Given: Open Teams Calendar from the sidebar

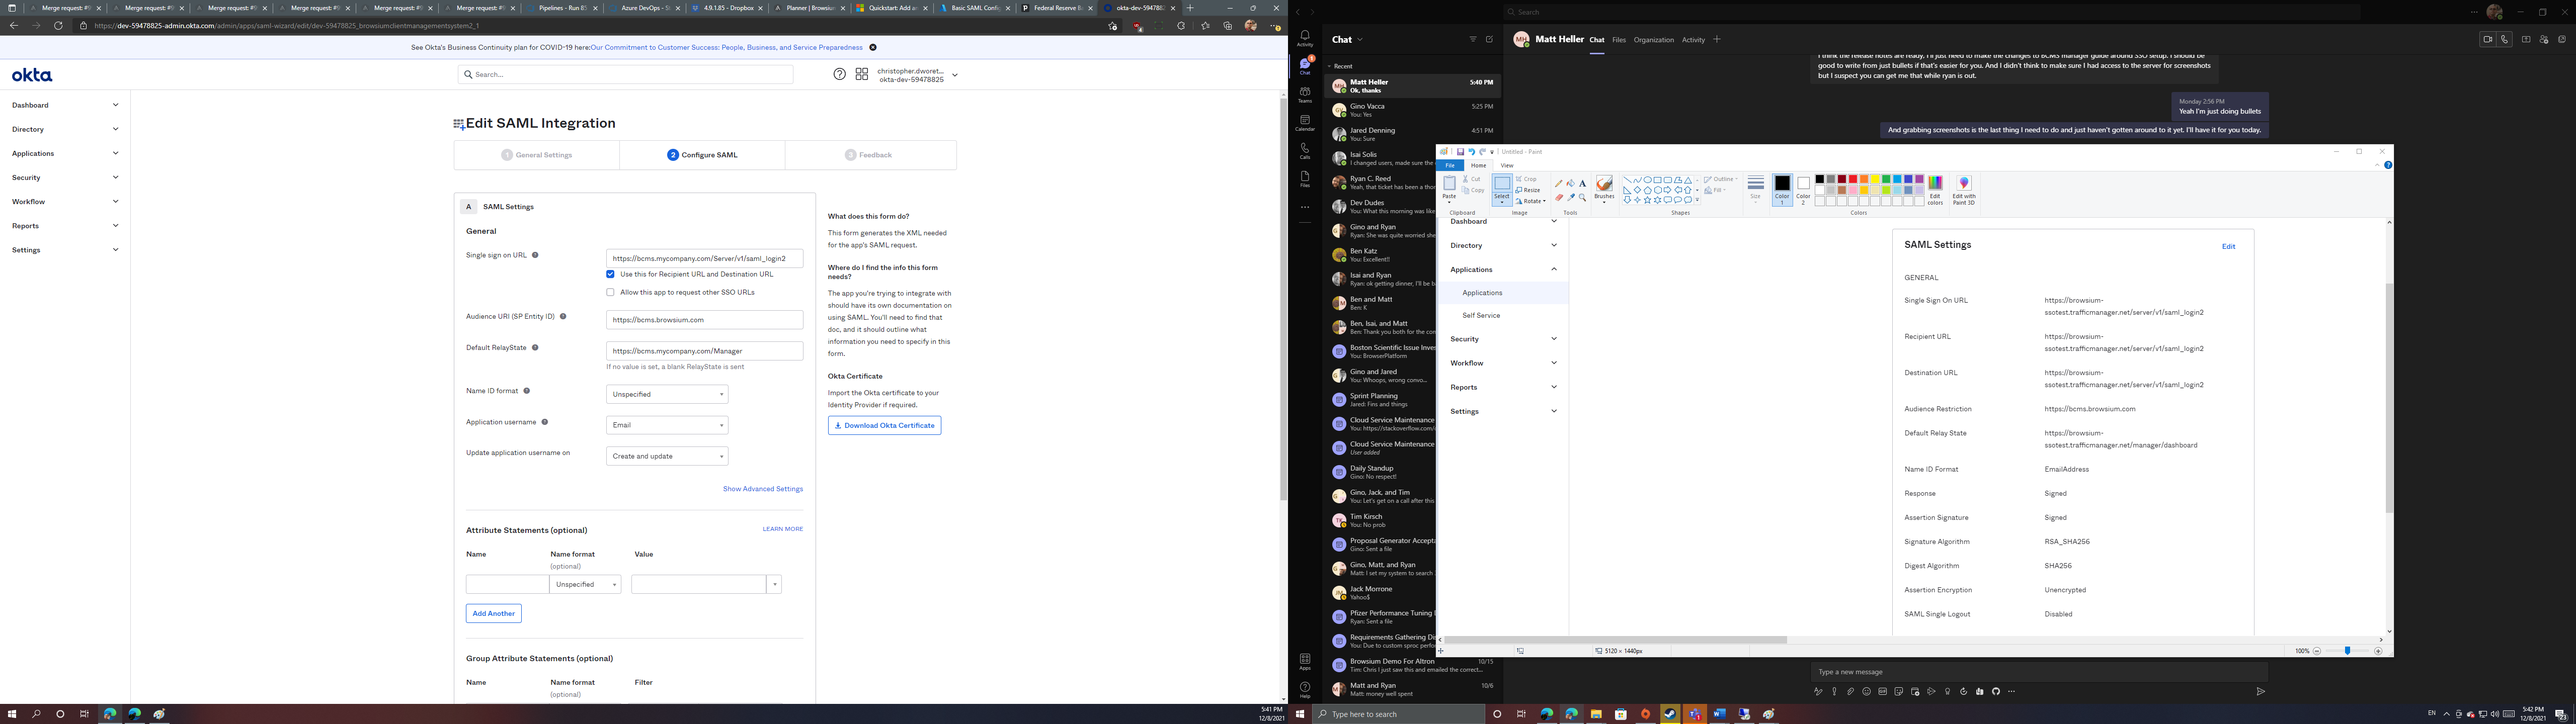Looking at the screenshot, I should click(x=1304, y=122).
